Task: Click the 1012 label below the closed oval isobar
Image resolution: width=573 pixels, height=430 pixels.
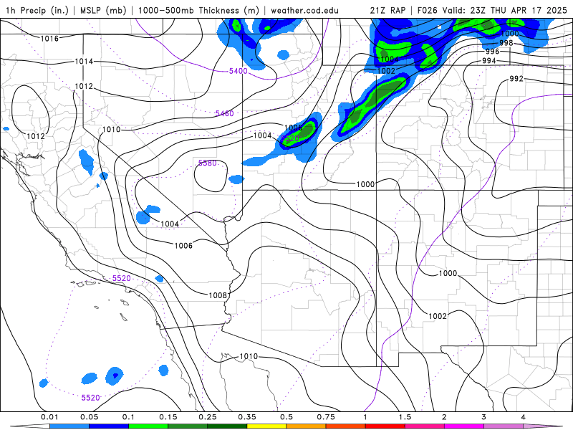Action: [x=36, y=136]
